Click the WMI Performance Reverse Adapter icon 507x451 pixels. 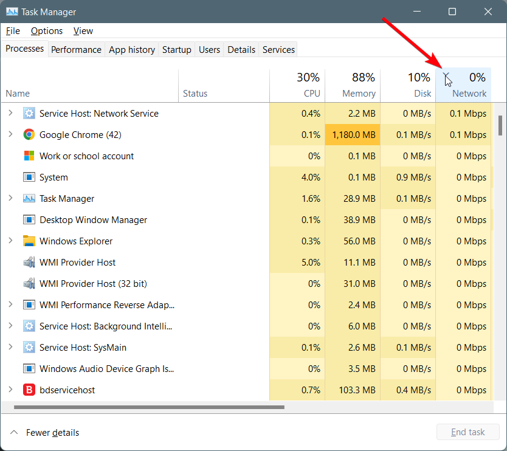coord(29,305)
